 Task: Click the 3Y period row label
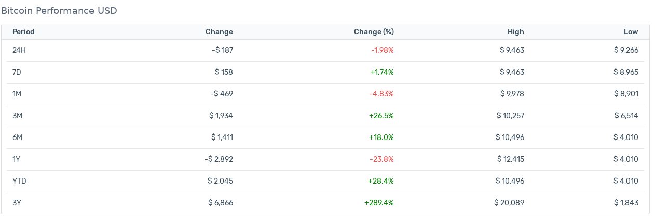[17, 203]
